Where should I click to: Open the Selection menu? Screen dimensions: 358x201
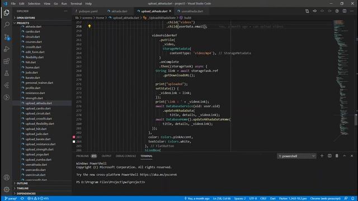coord(34,4)
